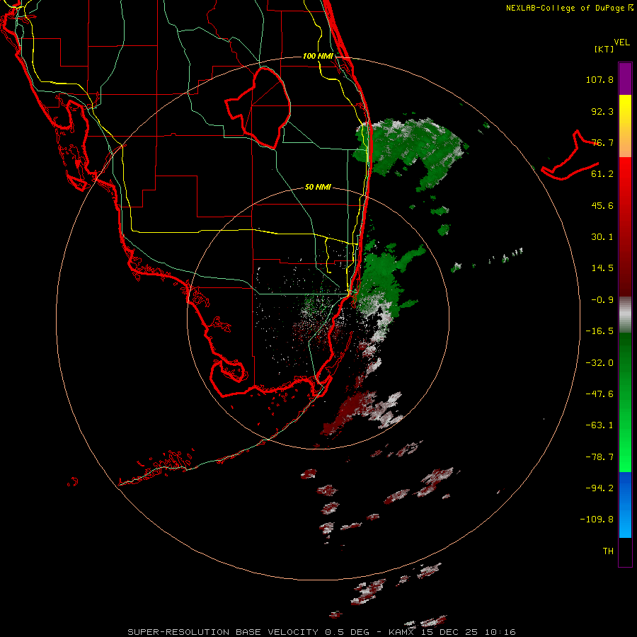637x637 pixels.
Task: Select the 61.2 legend value
Action: tap(602, 174)
